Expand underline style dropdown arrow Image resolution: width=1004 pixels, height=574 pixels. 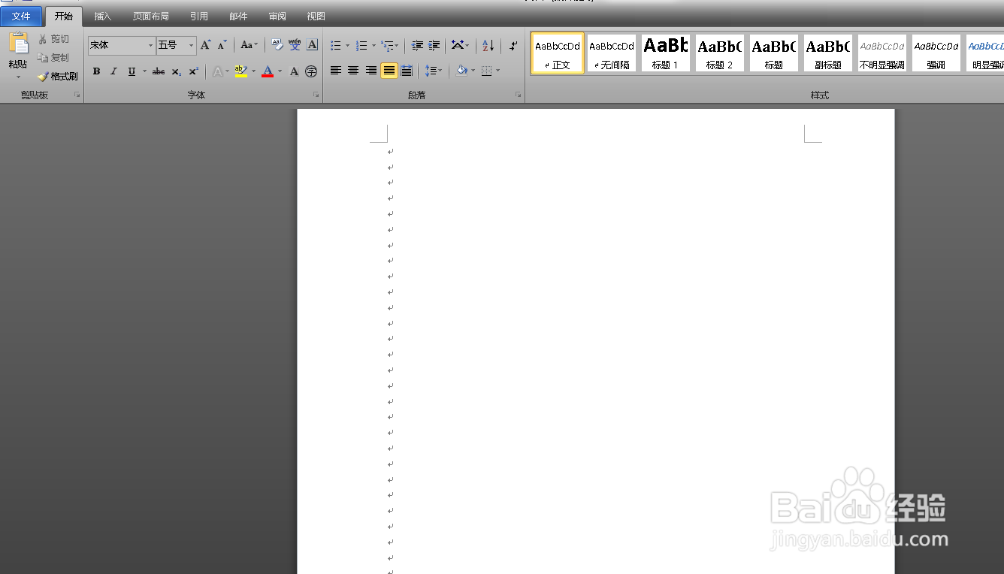[144, 71]
